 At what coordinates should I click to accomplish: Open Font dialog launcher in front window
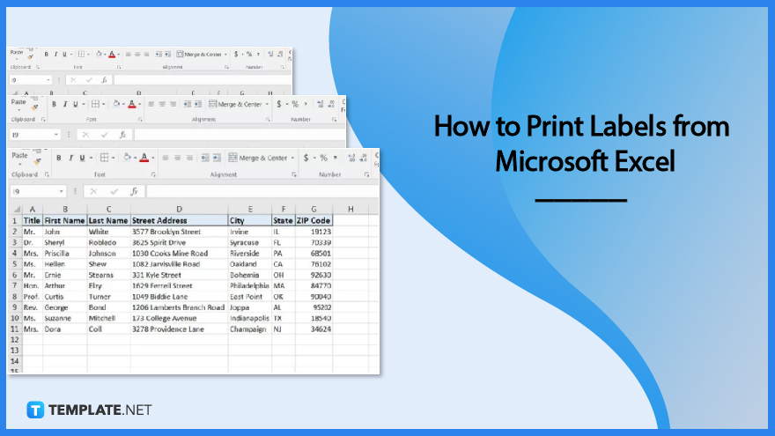point(153,174)
